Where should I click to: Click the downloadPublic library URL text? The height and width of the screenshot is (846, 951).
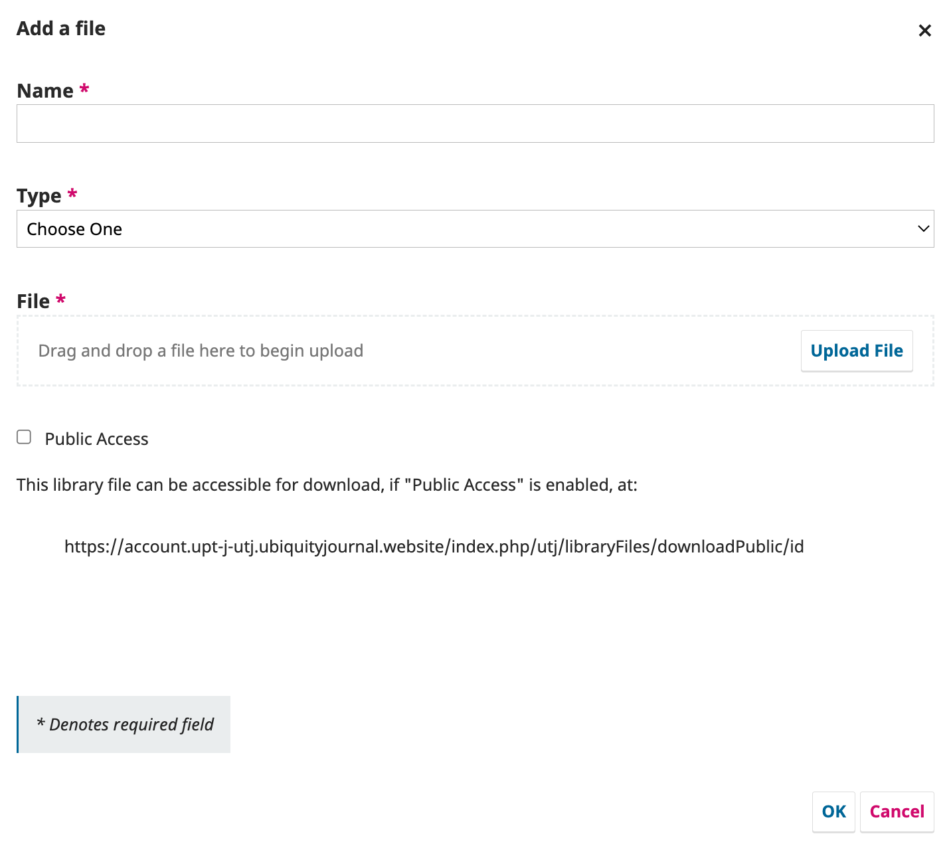434,547
